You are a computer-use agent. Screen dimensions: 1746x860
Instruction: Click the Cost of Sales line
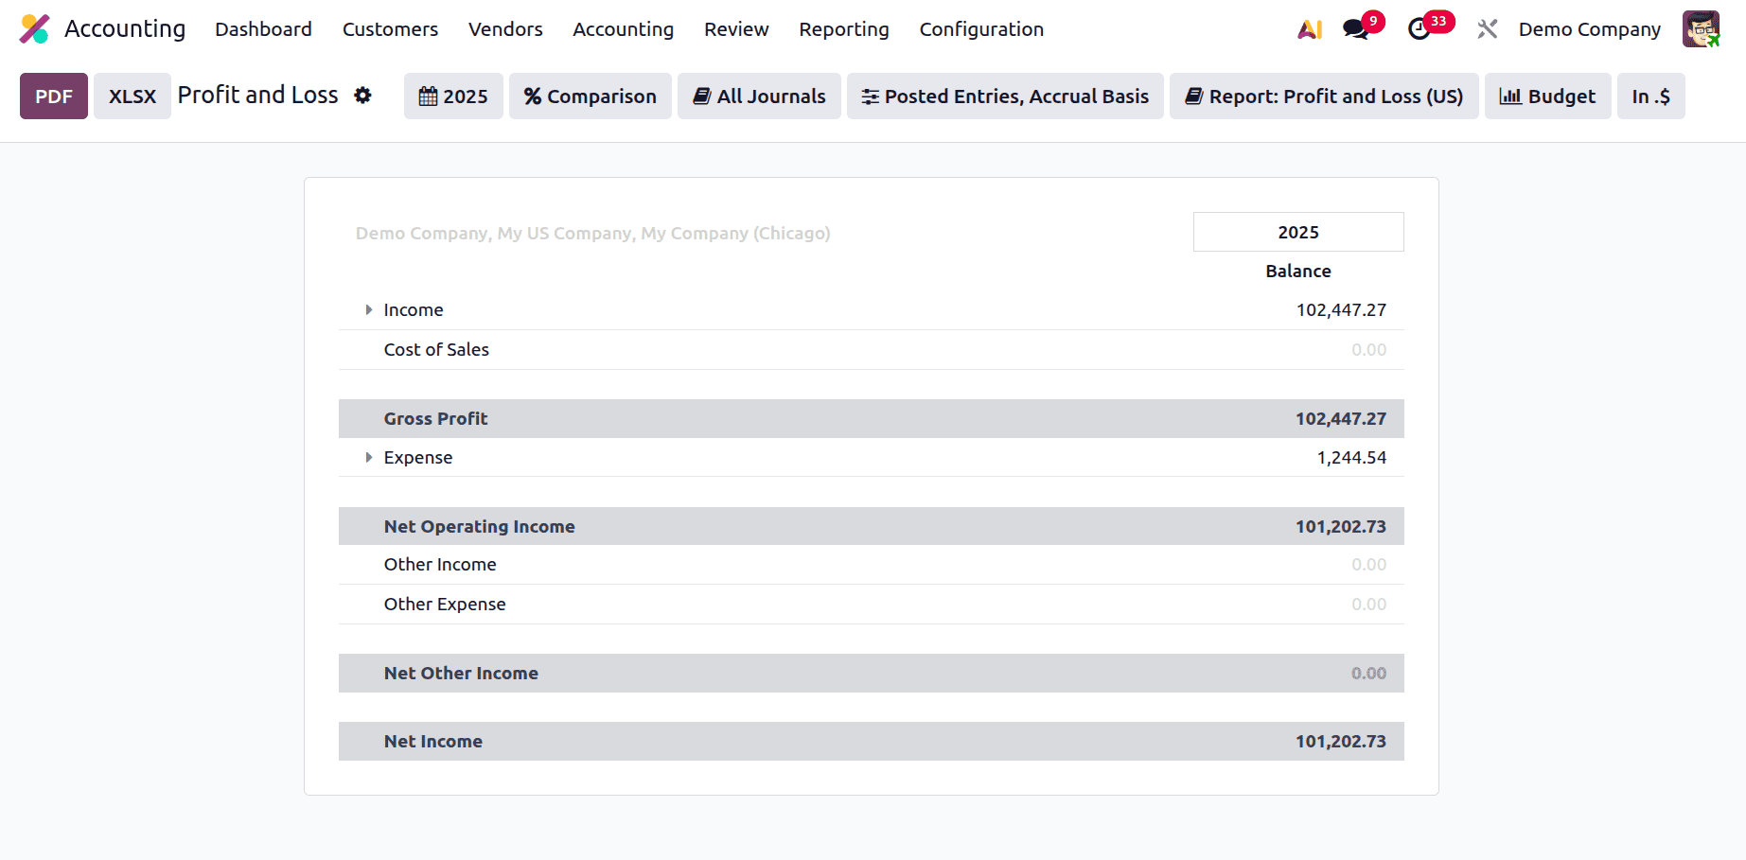tap(436, 350)
